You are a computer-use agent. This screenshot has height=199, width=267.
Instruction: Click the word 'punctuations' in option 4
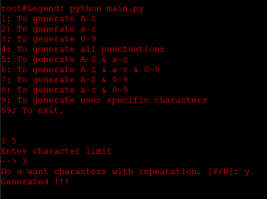[x=133, y=49]
